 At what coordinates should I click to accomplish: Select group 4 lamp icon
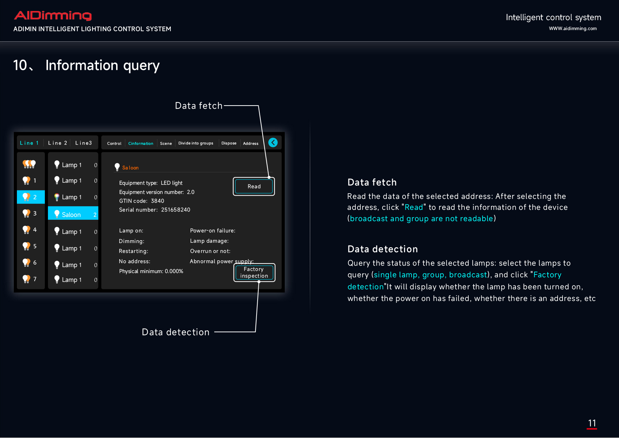(26, 230)
